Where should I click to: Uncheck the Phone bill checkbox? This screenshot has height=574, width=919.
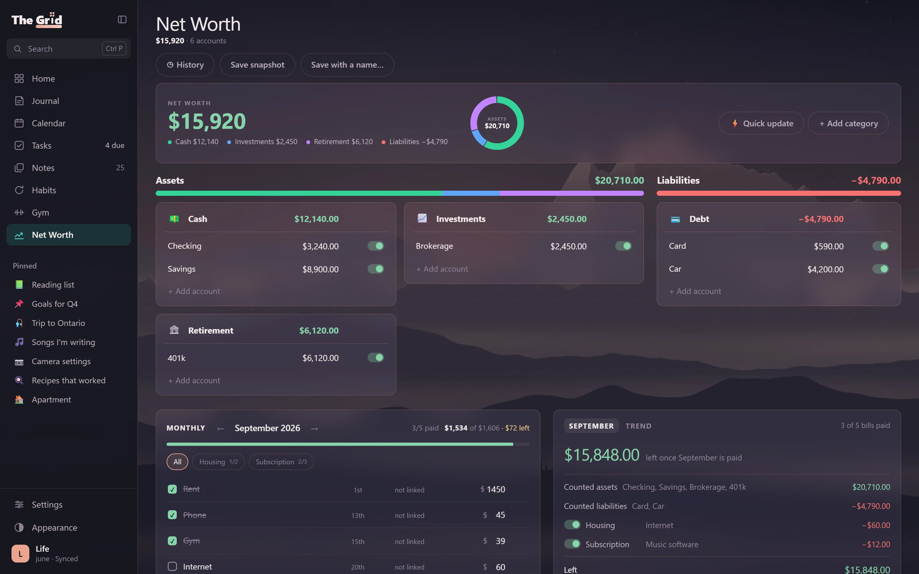click(x=172, y=515)
